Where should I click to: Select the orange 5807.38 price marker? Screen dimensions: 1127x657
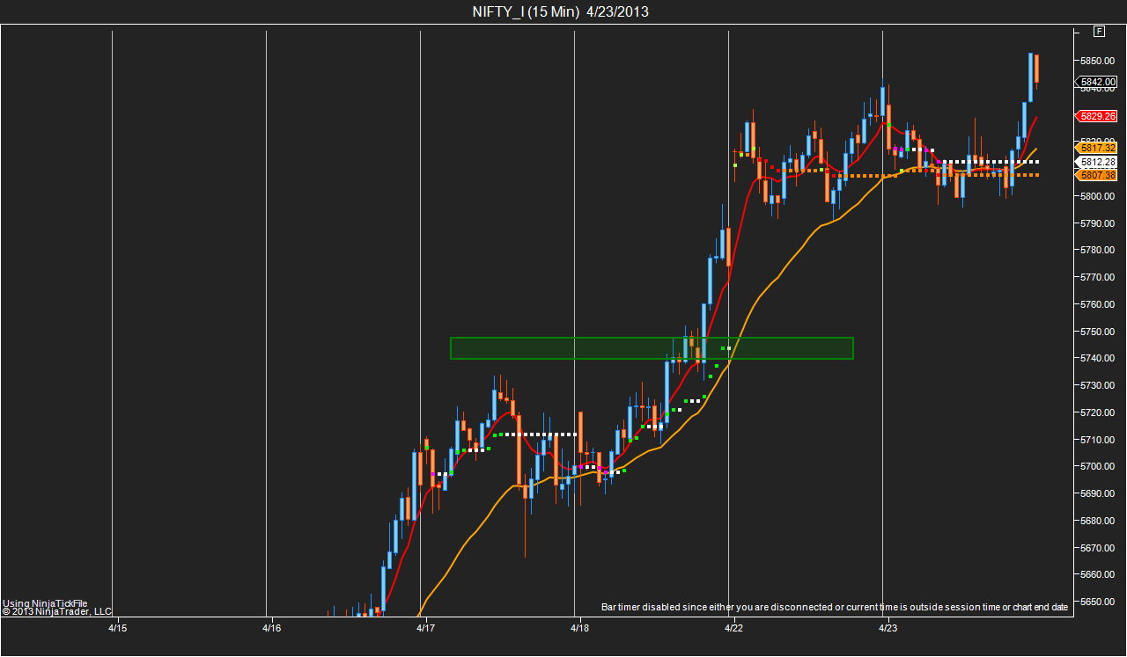tap(1099, 175)
